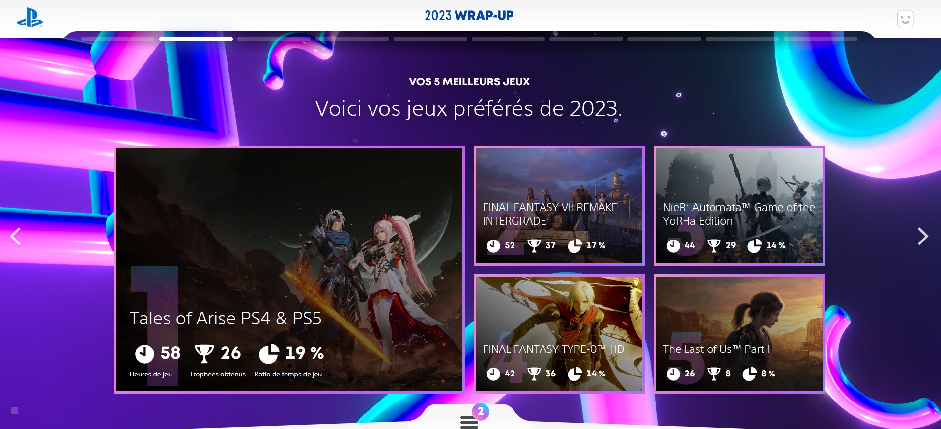Image resolution: width=941 pixels, height=429 pixels.
Task: Go to the next slide with right chevron
Action: click(923, 237)
